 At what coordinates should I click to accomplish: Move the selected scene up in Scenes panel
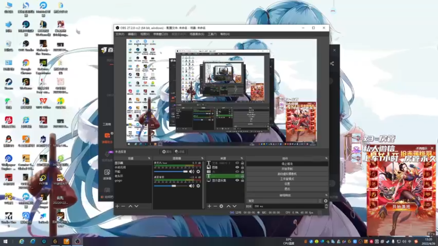click(130, 206)
